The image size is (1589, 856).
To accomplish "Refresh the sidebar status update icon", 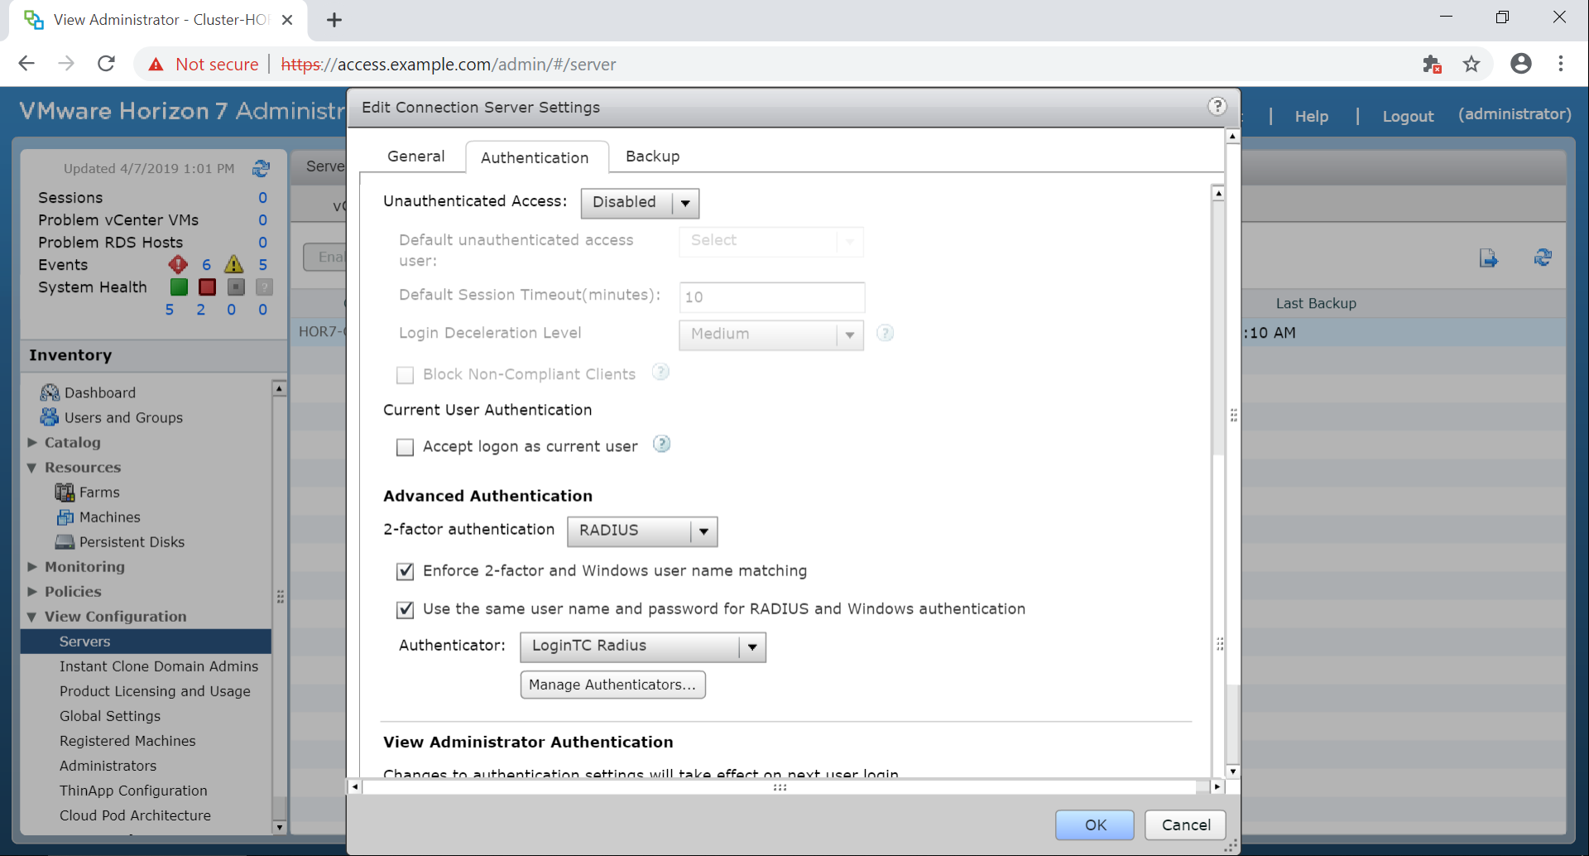I will click(x=261, y=169).
